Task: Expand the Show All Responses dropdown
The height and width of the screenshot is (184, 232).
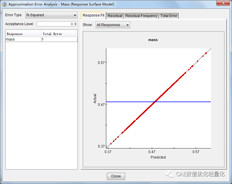Action: 113,25
